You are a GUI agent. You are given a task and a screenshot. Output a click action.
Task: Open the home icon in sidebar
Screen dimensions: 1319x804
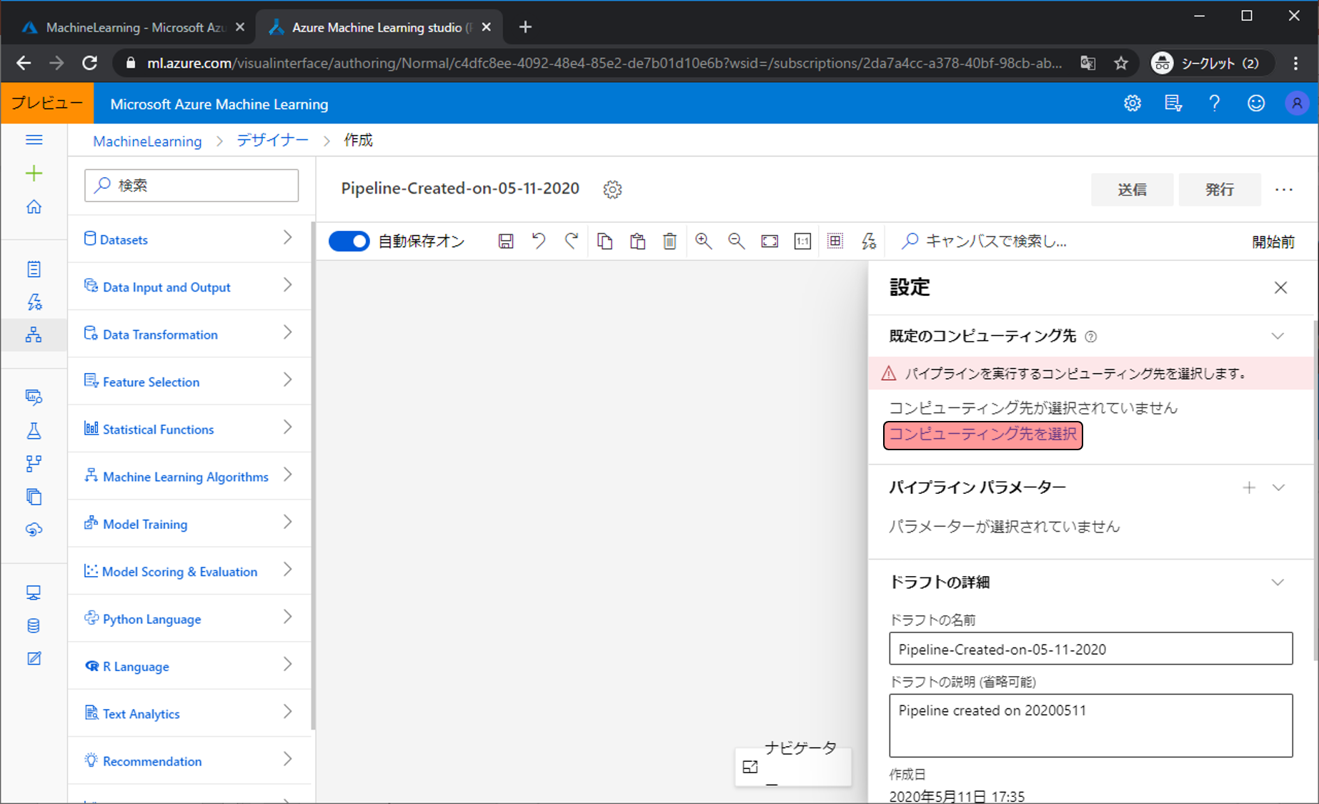34,207
